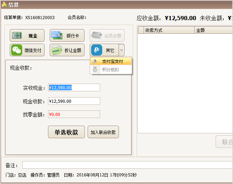This screenshot has height=184, width=233.
Task: Click the blue bank card icon
Action: (x=57, y=35)
